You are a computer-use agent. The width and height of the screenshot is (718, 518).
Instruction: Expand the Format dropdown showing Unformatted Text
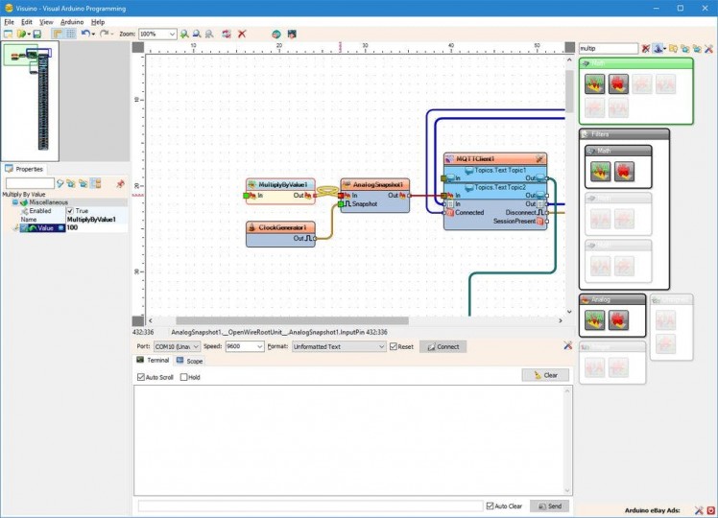[x=380, y=346]
